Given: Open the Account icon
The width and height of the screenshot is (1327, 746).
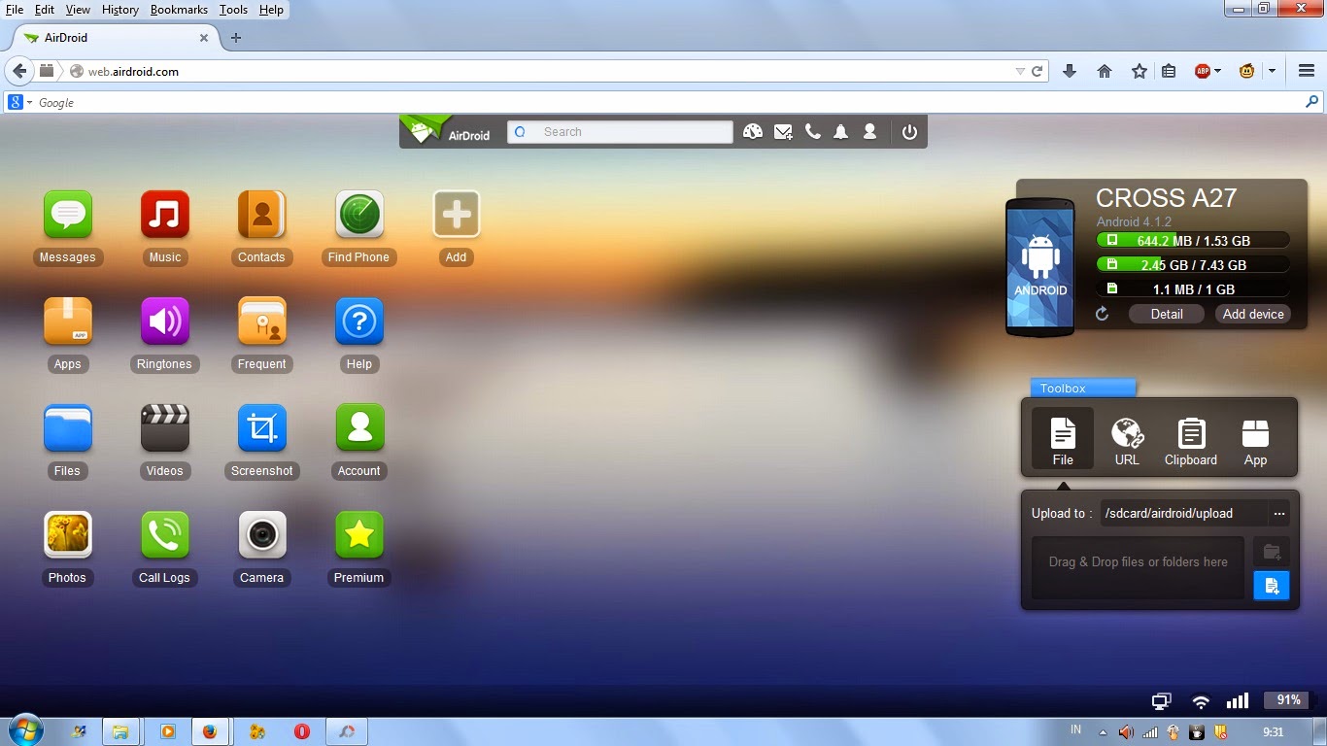Looking at the screenshot, I should pos(359,427).
